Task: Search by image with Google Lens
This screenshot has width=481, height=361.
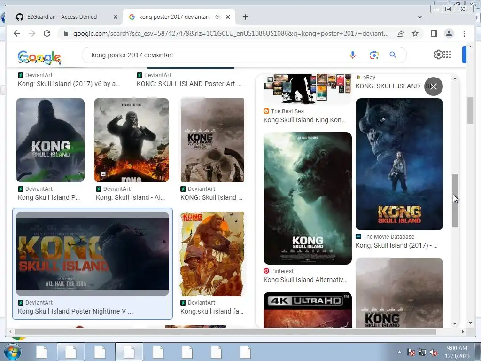Action: pos(374,55)
